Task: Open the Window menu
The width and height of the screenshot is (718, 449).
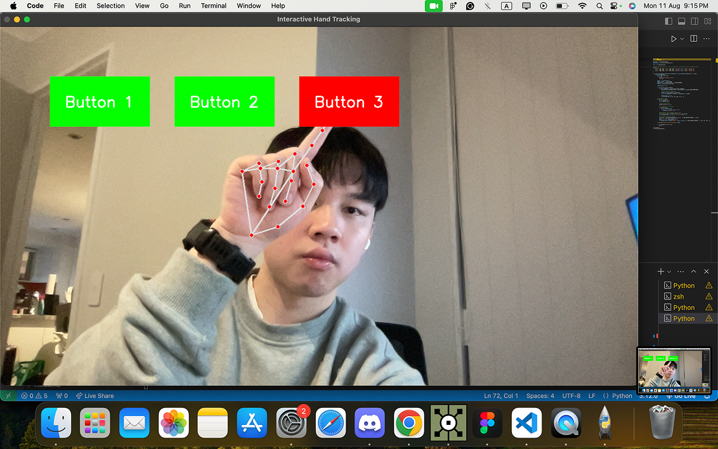Action: click(249, 6)
